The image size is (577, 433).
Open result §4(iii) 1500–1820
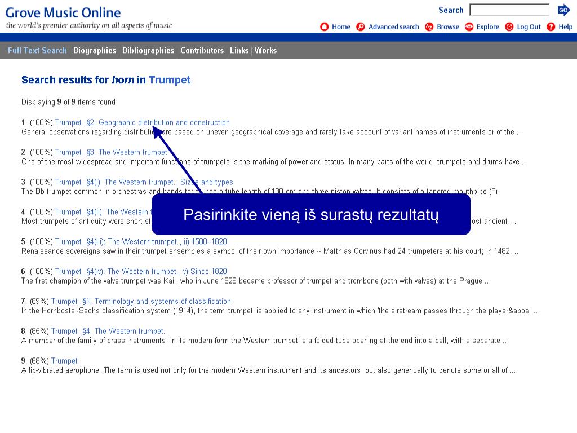(x=141, y=241)
